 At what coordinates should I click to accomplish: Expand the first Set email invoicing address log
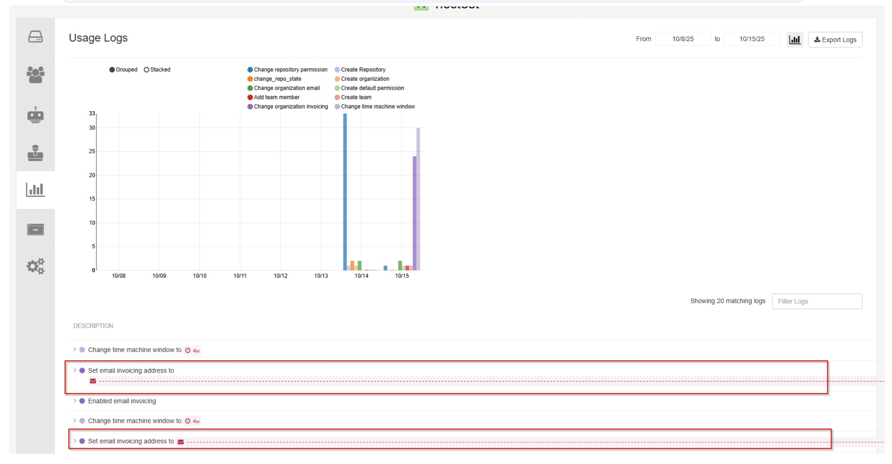click(75, 370)
